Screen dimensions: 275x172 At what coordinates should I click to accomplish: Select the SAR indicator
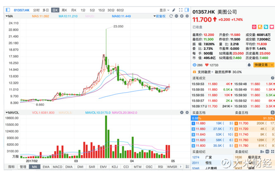(92, 167)
